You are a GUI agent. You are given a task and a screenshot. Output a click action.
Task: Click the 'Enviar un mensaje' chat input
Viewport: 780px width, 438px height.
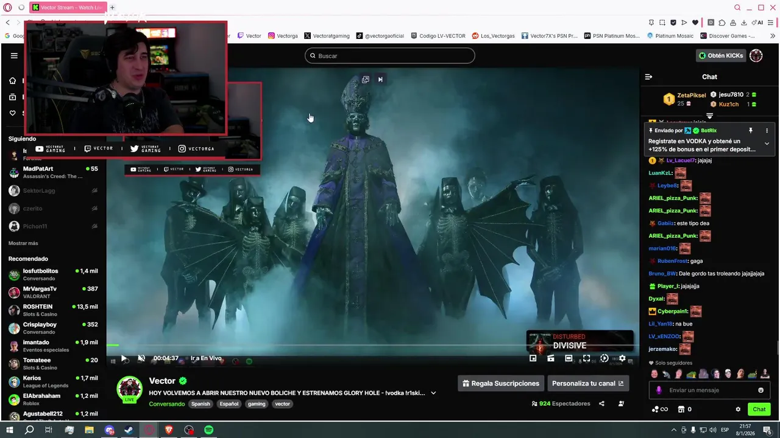(709, 390)
